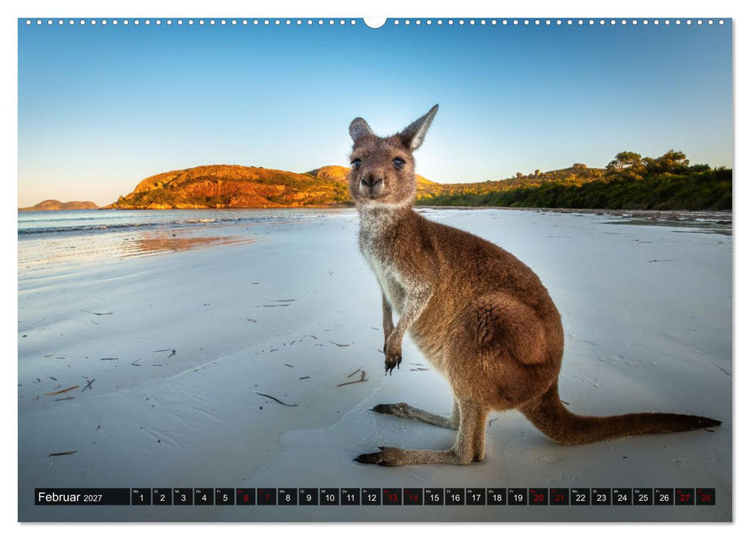The height and width of the screenshot is (540, 750).
Task: Select Monday day 1 cell
Action: (x=141, y=497)
